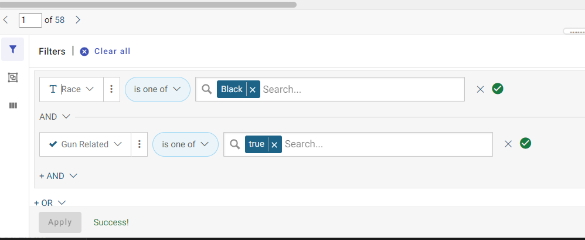The height and width of the screenshot is (240, 585).
Task: Click the Apply button
Action: tap(60, 222)
